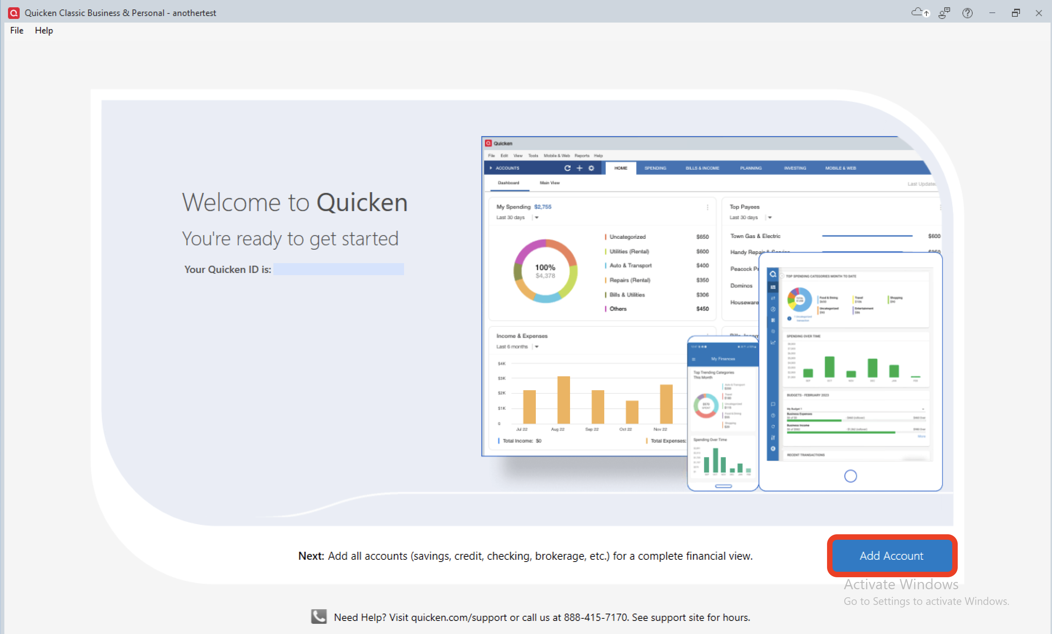Click the cloud sync upload icon

(920, 12)
